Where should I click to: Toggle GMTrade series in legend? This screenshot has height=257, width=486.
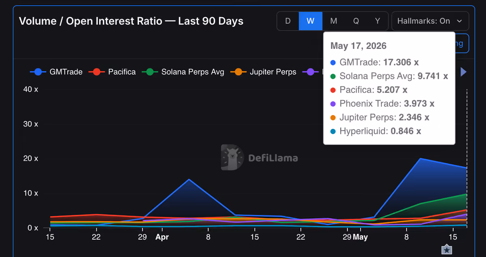56,72
